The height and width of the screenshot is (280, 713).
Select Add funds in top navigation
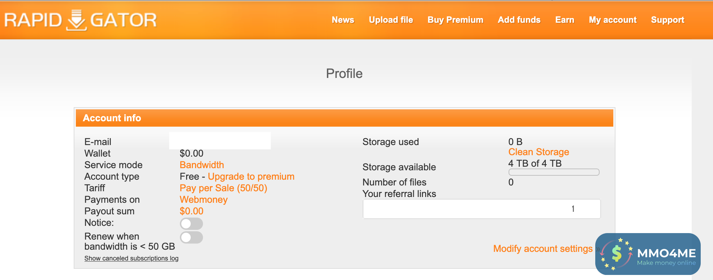tap(519, 20)
